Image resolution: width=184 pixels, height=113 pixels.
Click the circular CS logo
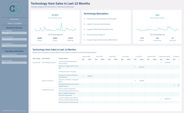[14, 8]
